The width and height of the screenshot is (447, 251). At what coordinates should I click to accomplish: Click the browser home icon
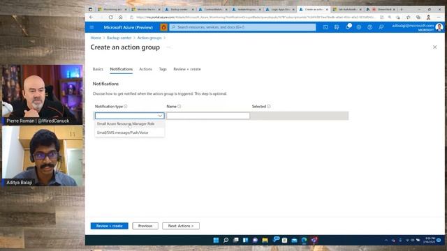coord(121,17)
